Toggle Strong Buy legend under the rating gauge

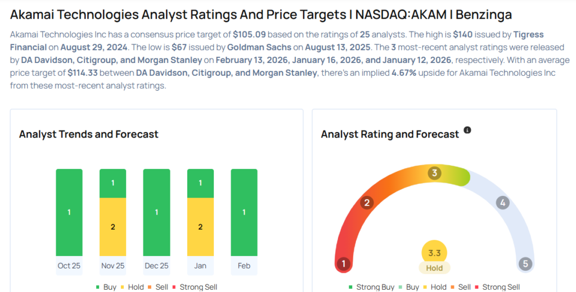pos(371,287)
